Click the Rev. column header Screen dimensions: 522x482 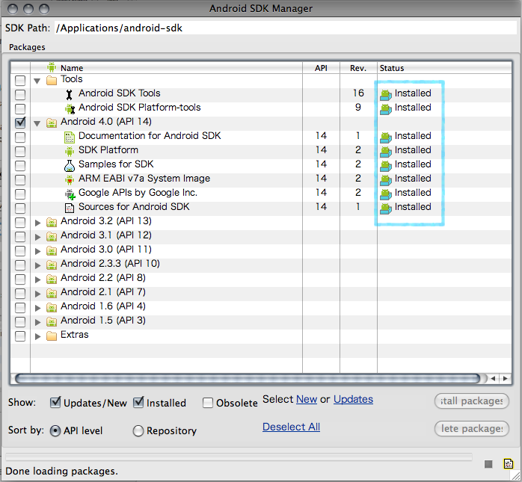(358, 68)
